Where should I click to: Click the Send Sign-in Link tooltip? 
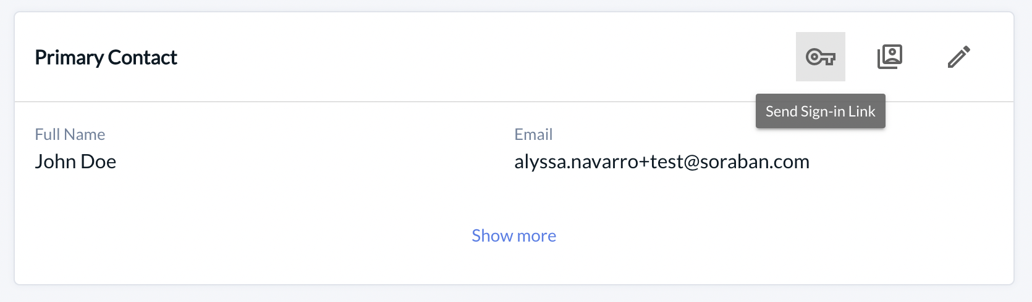pyautogui.click(x=820, y=111)
